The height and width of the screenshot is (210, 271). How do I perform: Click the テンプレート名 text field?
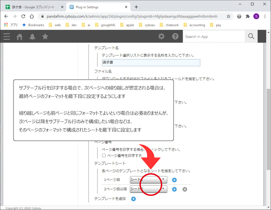(x=151, y=63)
